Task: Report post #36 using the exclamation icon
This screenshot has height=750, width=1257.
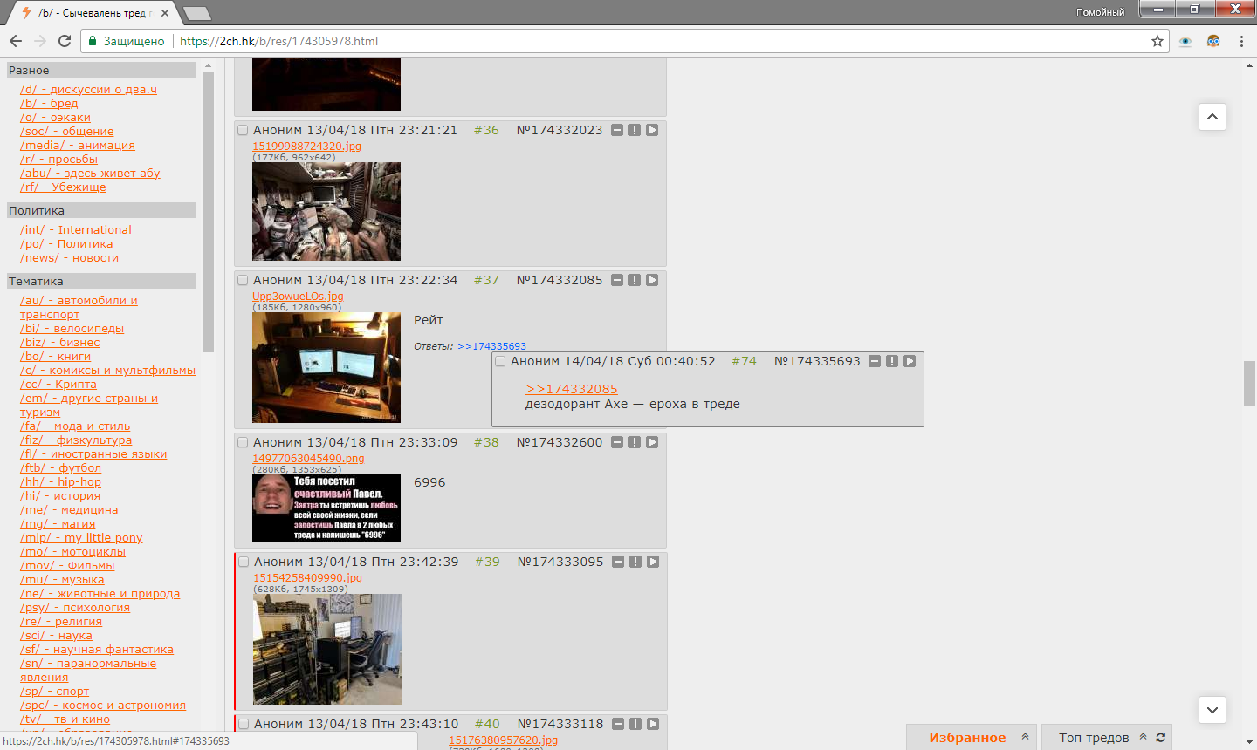Action: pyautogui.click(x=635, y=130)
